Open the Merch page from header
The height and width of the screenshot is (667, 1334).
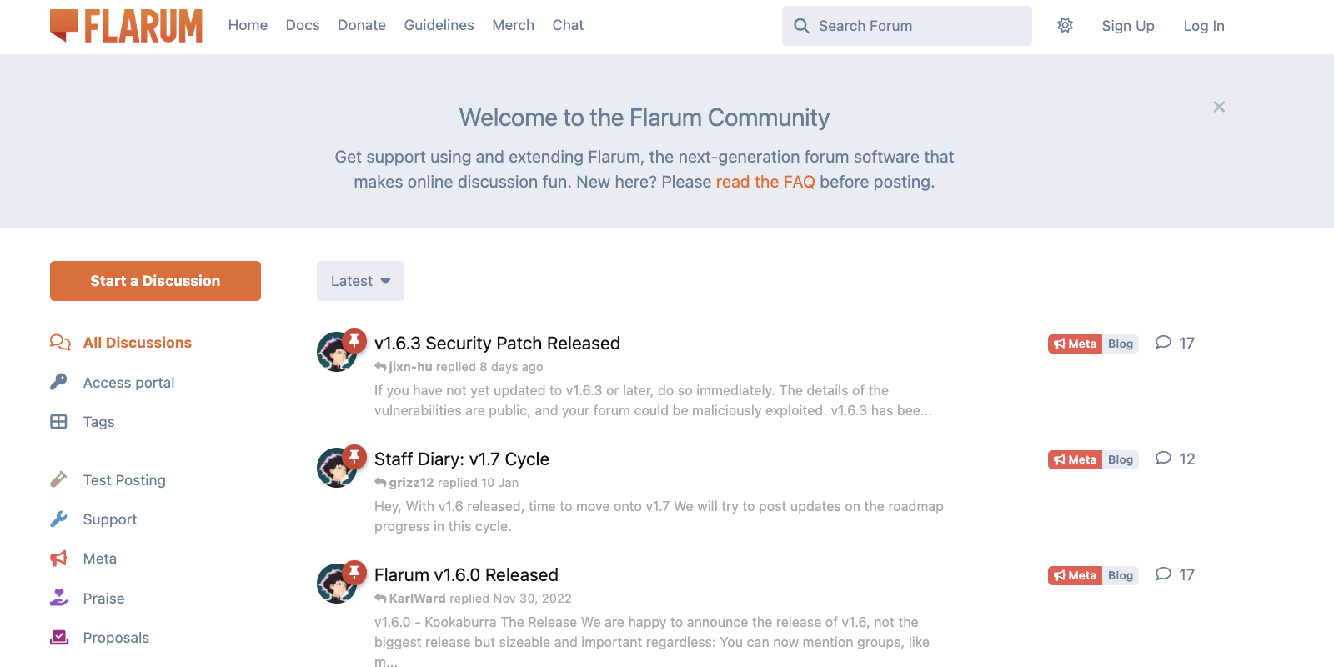coord(513,25)
